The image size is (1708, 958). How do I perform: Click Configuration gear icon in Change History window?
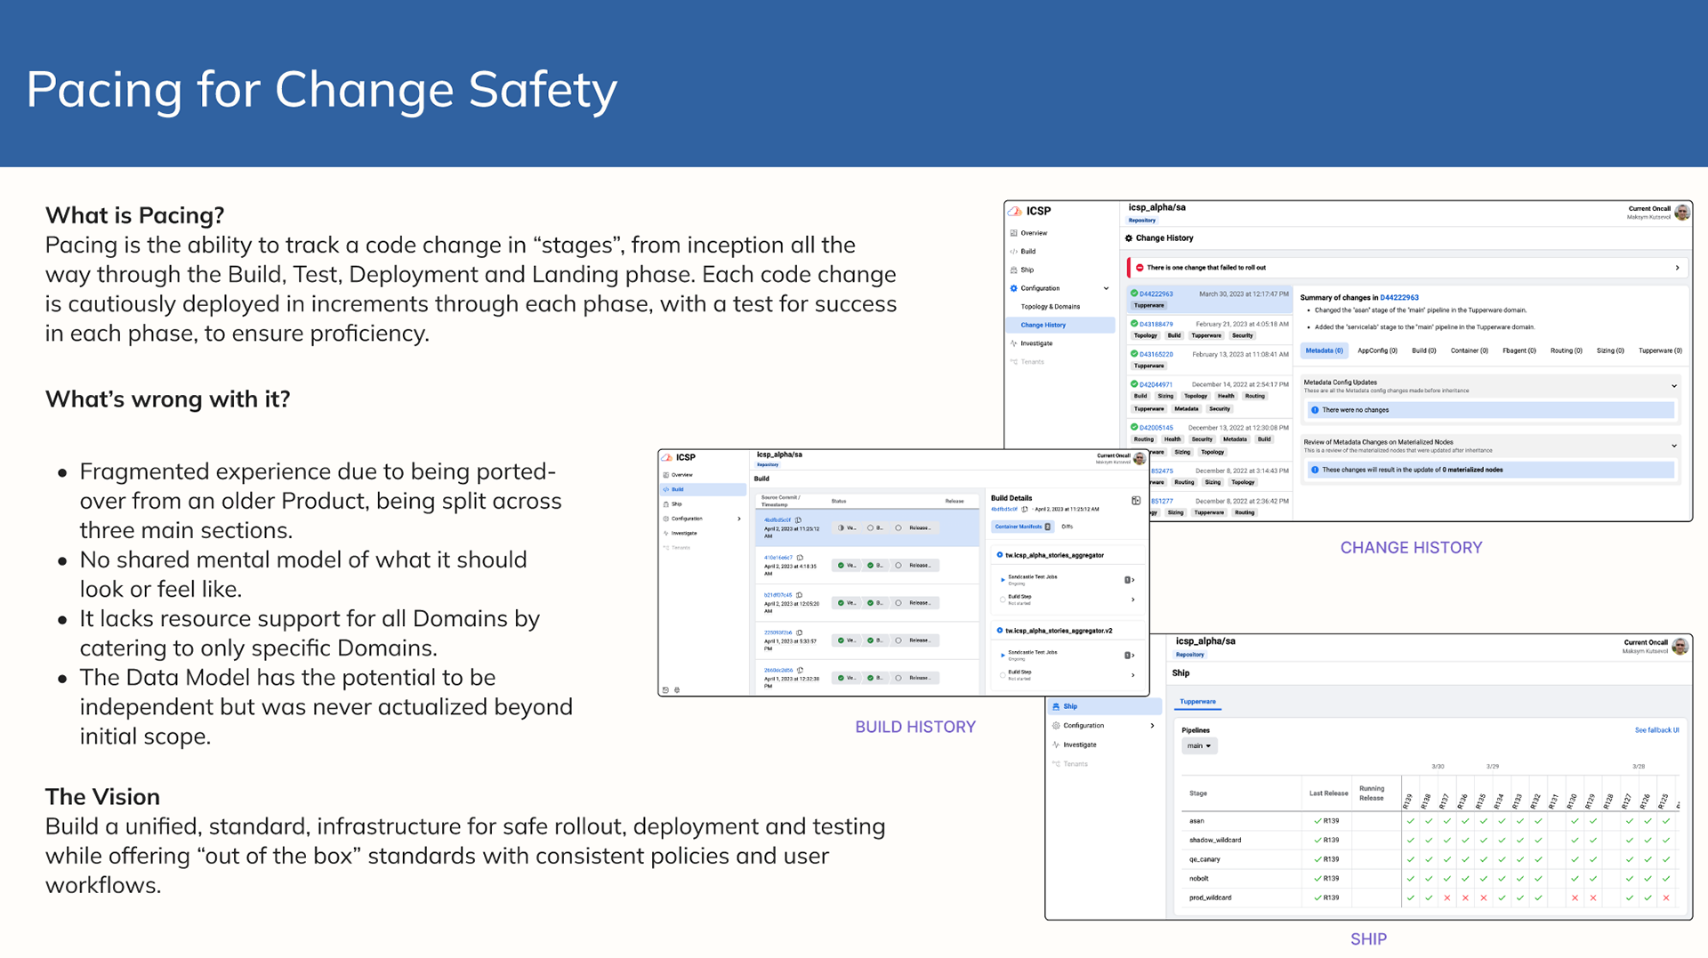tap(1013, 288)
